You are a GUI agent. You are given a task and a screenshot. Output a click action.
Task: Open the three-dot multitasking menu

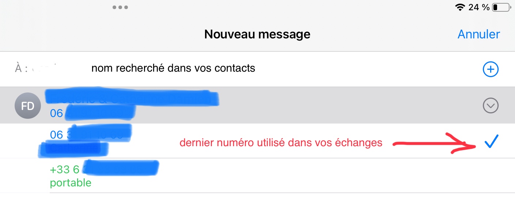click(120, 7)
